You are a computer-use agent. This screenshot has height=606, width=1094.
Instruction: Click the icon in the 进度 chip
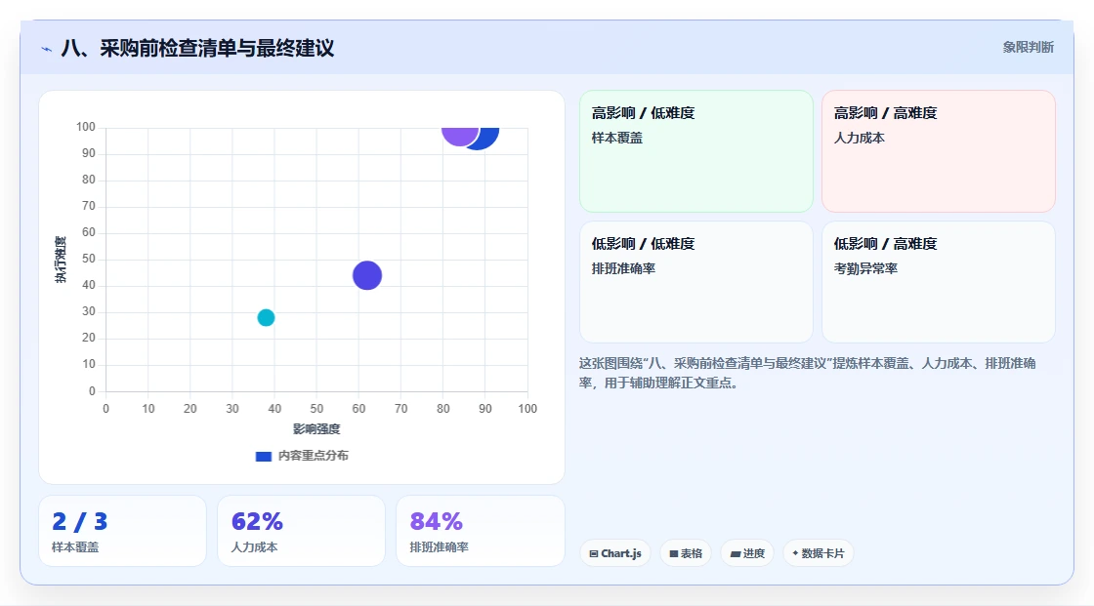point(736,553)
